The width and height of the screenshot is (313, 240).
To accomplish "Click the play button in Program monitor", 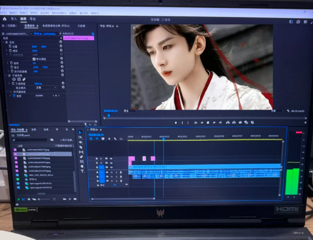I will tap(208, 123).
